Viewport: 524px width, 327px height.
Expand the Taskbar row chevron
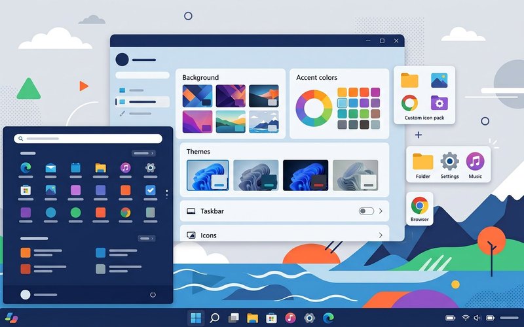(381, 211)
